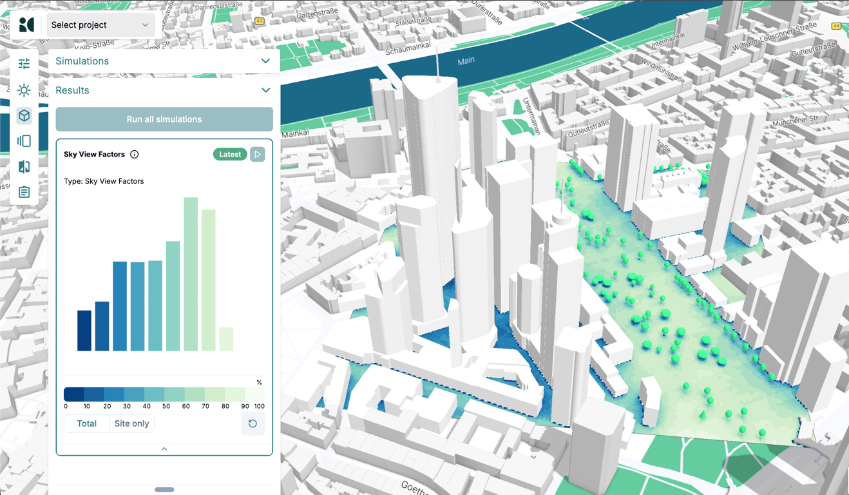Viewport: 849px width, 495px height.
Task: Expand the Results section
Action: (164, 90)
